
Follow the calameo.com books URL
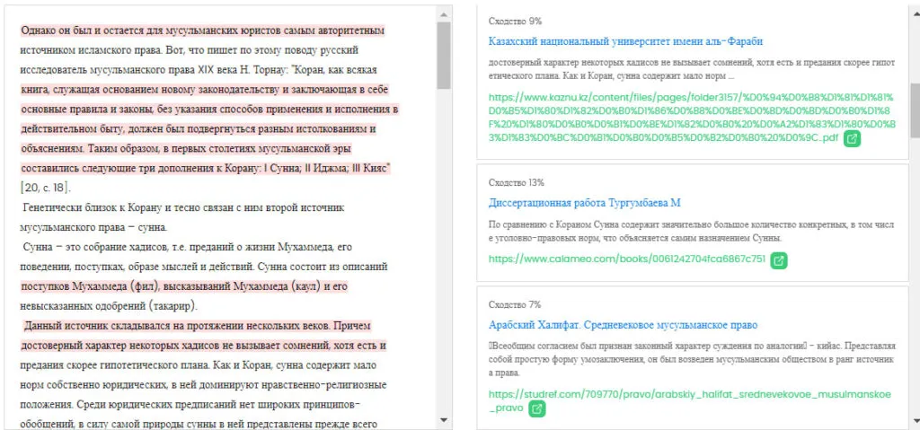pyautogui.click(x=626, y=259)
